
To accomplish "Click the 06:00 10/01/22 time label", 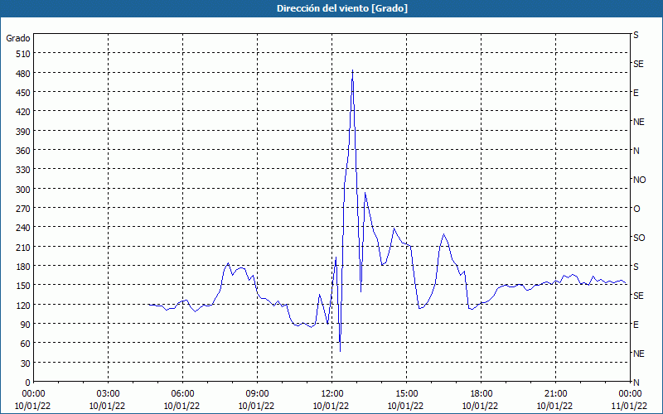I will 182,400.
